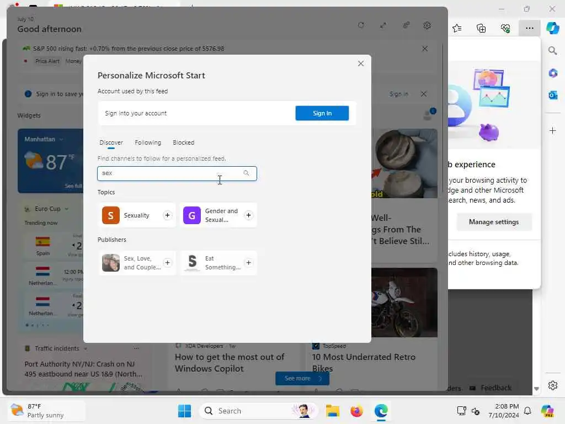This screenshot has height=424, width=565.
Task: Click the sidebar Search icon
Action: 552,51
